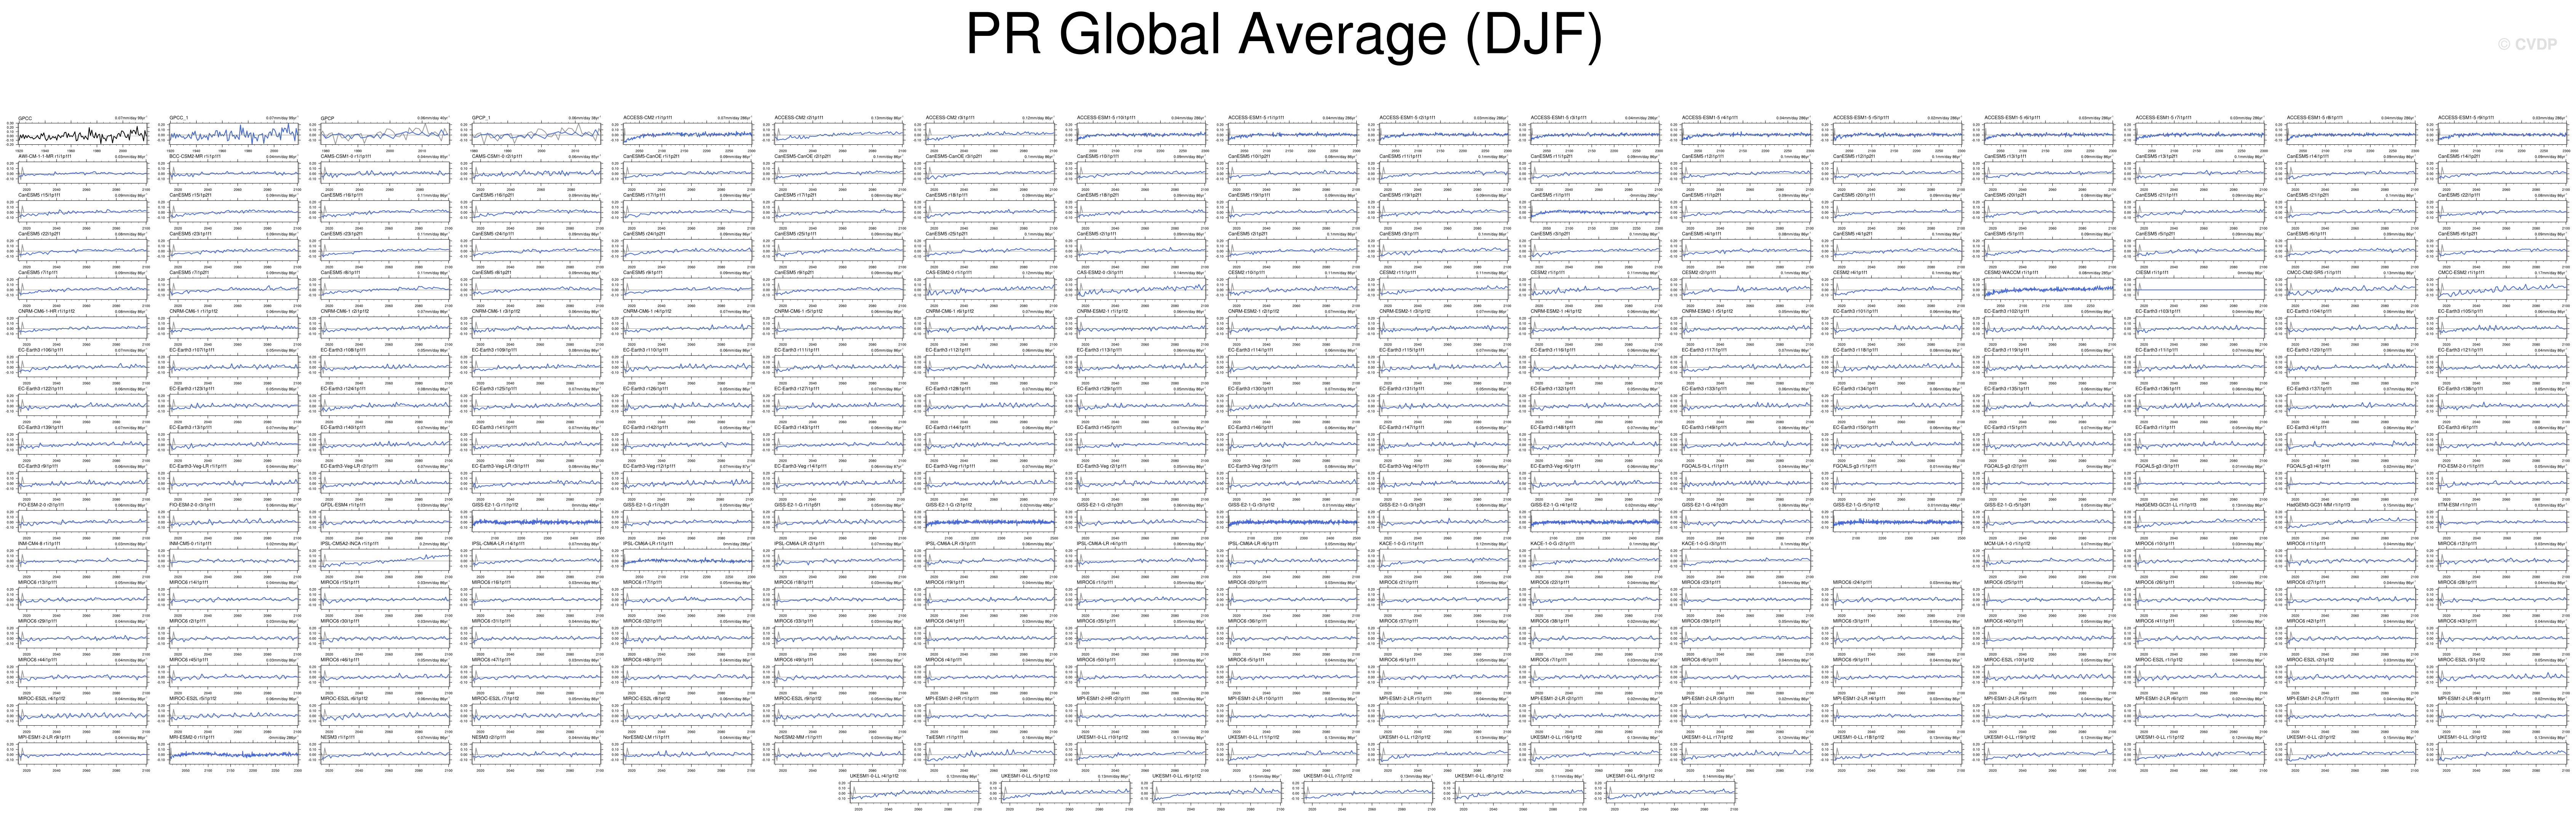Select the GPCC_1 blue time series panel

234,133
